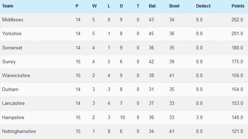Image resolution: width=248 pixels, height=139 pixels.
Task: Click on Somerset in the table
Action: [12, 48]
